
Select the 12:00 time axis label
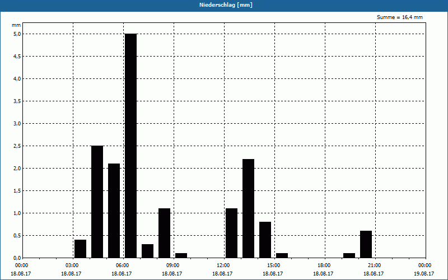(224, 265)
